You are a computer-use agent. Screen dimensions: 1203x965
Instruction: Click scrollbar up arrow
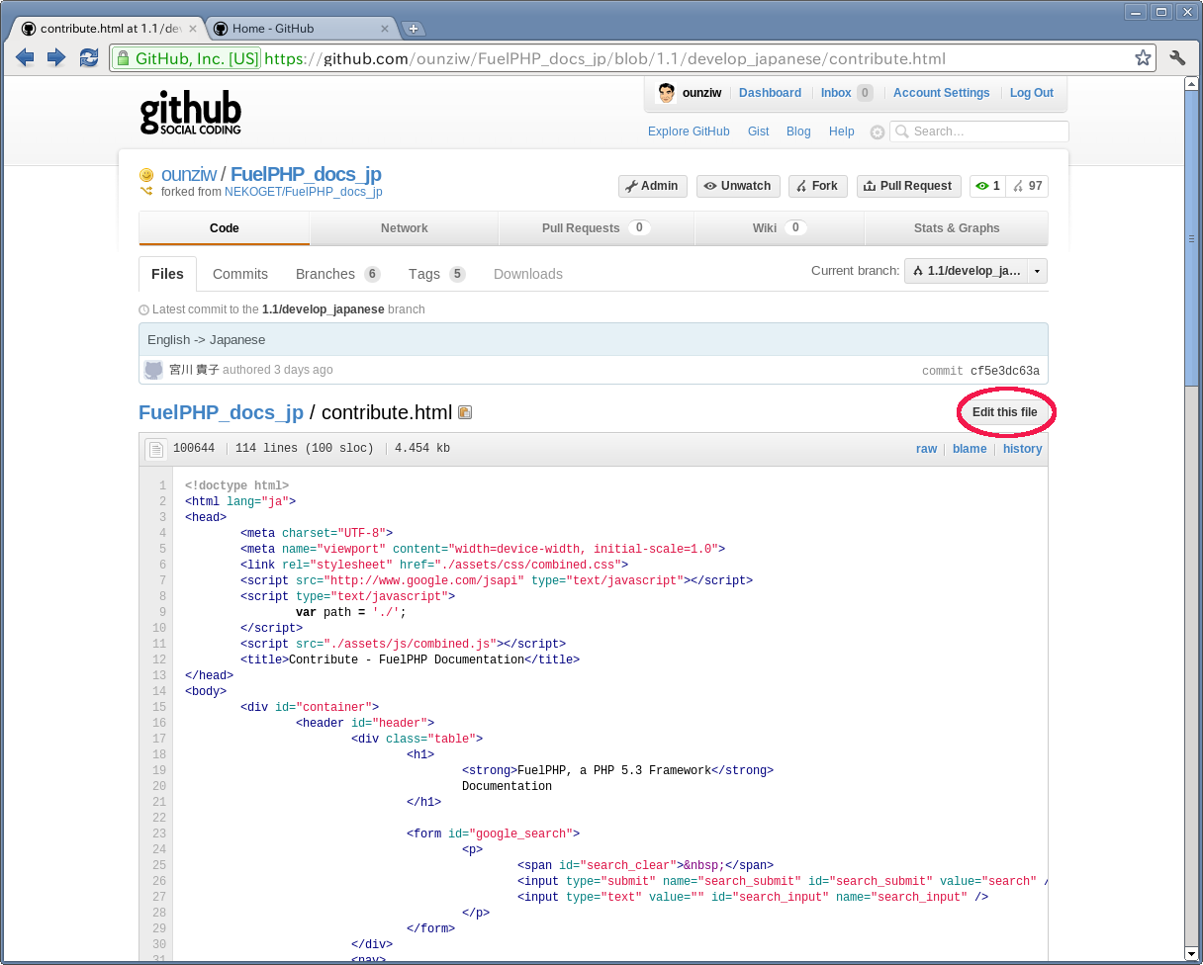1192,85
